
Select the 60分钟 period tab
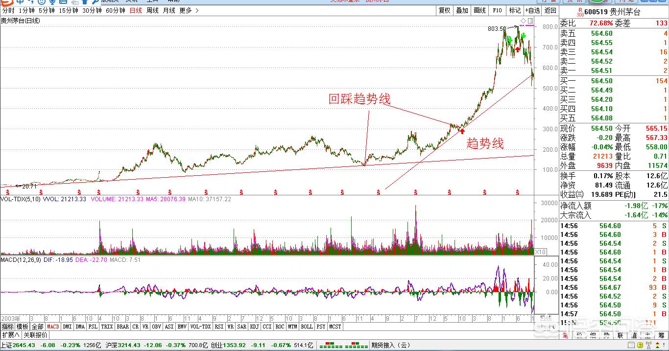pyautogui.click(x=116, y=10)
